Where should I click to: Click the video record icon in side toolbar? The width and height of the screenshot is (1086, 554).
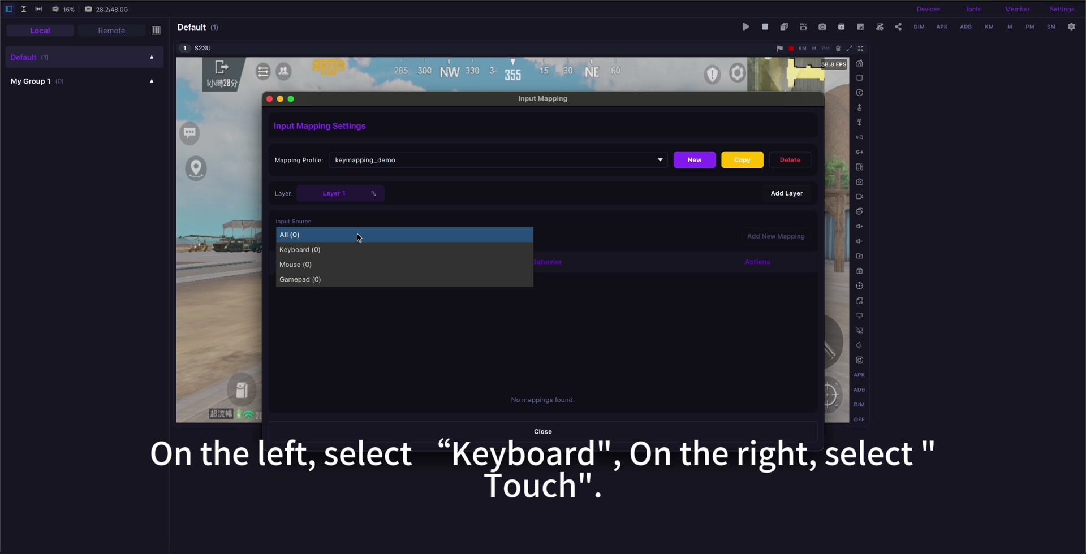click(859, 197)
